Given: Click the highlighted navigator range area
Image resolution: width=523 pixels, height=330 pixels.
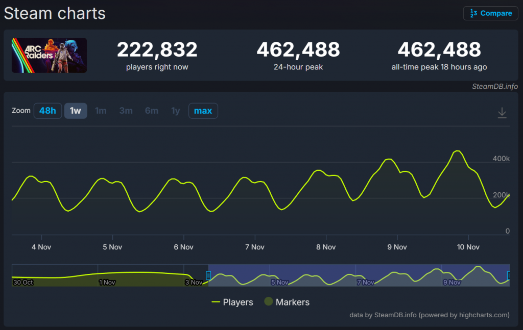Looking at the screenshot, I should click(x=358, y=275).
